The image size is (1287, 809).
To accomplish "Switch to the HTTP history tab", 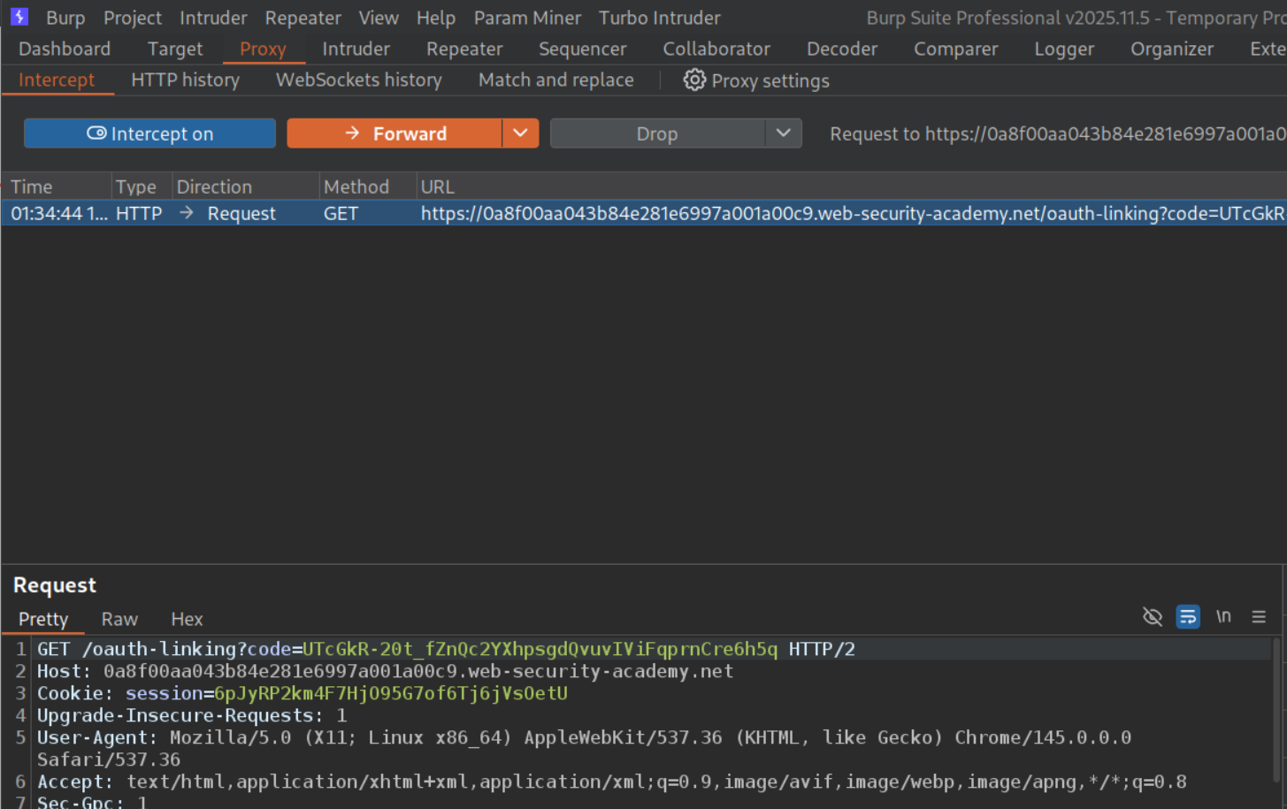I will click(185, 80).
